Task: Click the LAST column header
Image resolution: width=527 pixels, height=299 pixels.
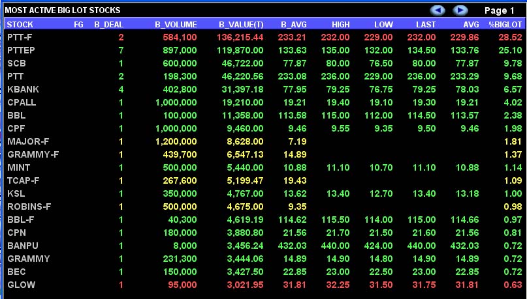Action: click(426, 25)
